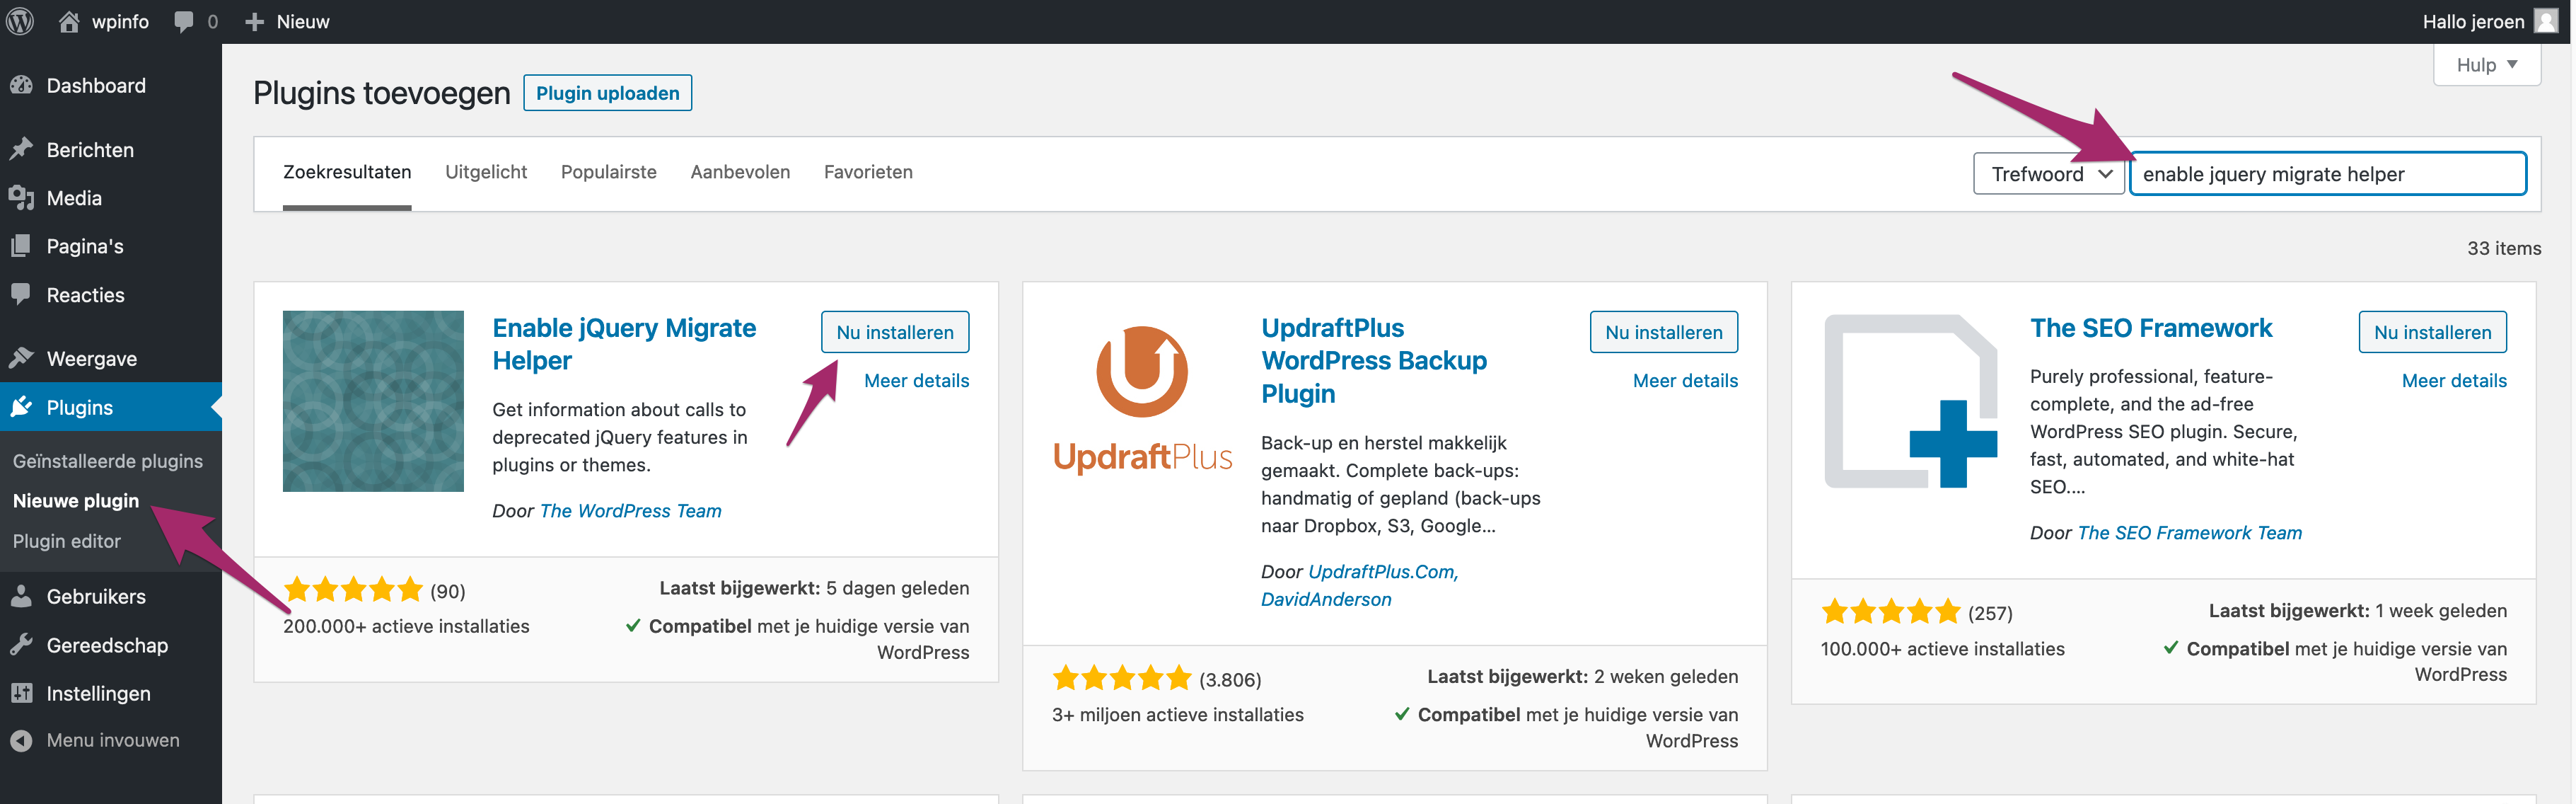Click the Media library icon
Image resolution: width=2576 pixels, height=804 pixels.
tap(21, 198)
